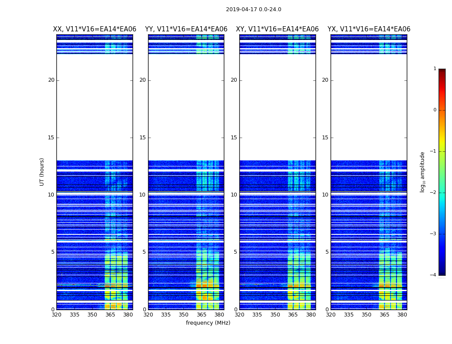Click the XX, V11*V16=EA14*EA06 panel title
The height and width of the screenshot is (344, 452).
(95, 29)
